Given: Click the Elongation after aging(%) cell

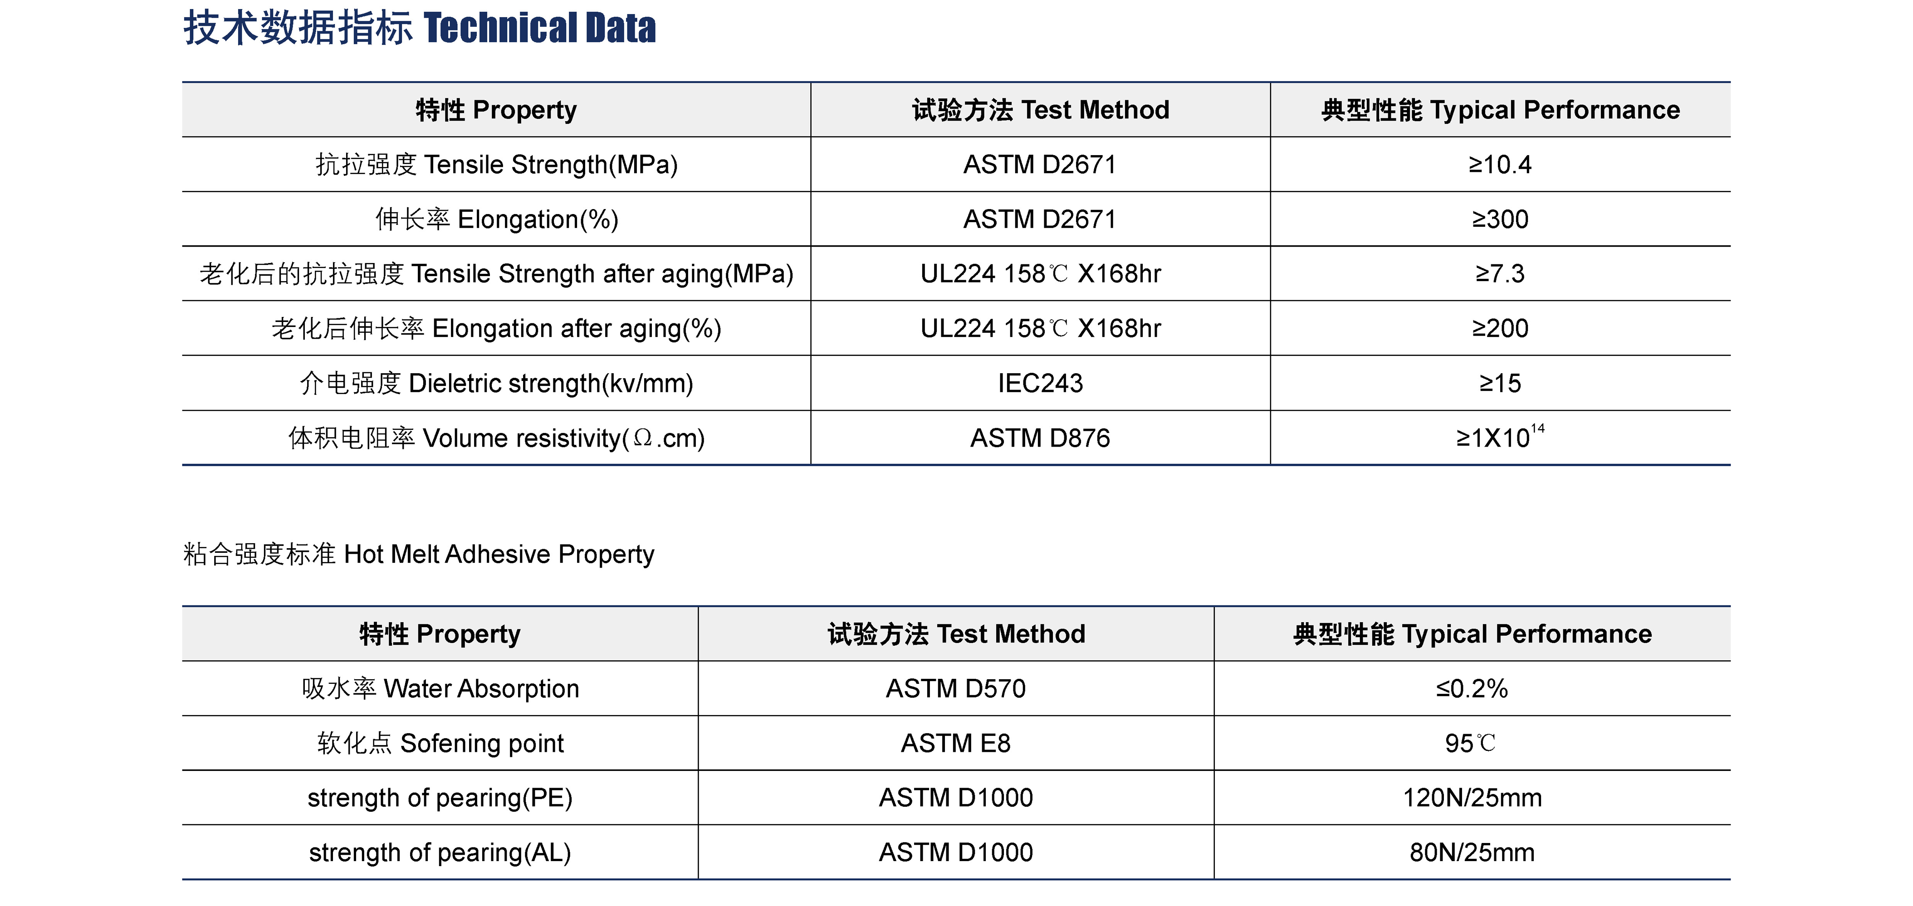Looking at the screenshot, I should (x=496, y=329).
